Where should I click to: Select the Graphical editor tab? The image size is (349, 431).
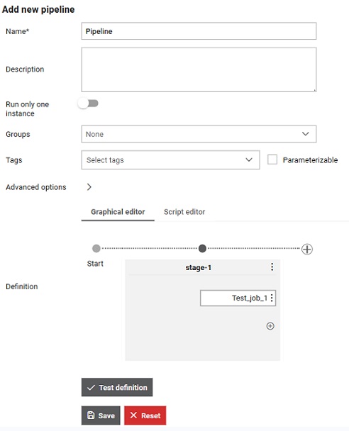tap(118, 212)
